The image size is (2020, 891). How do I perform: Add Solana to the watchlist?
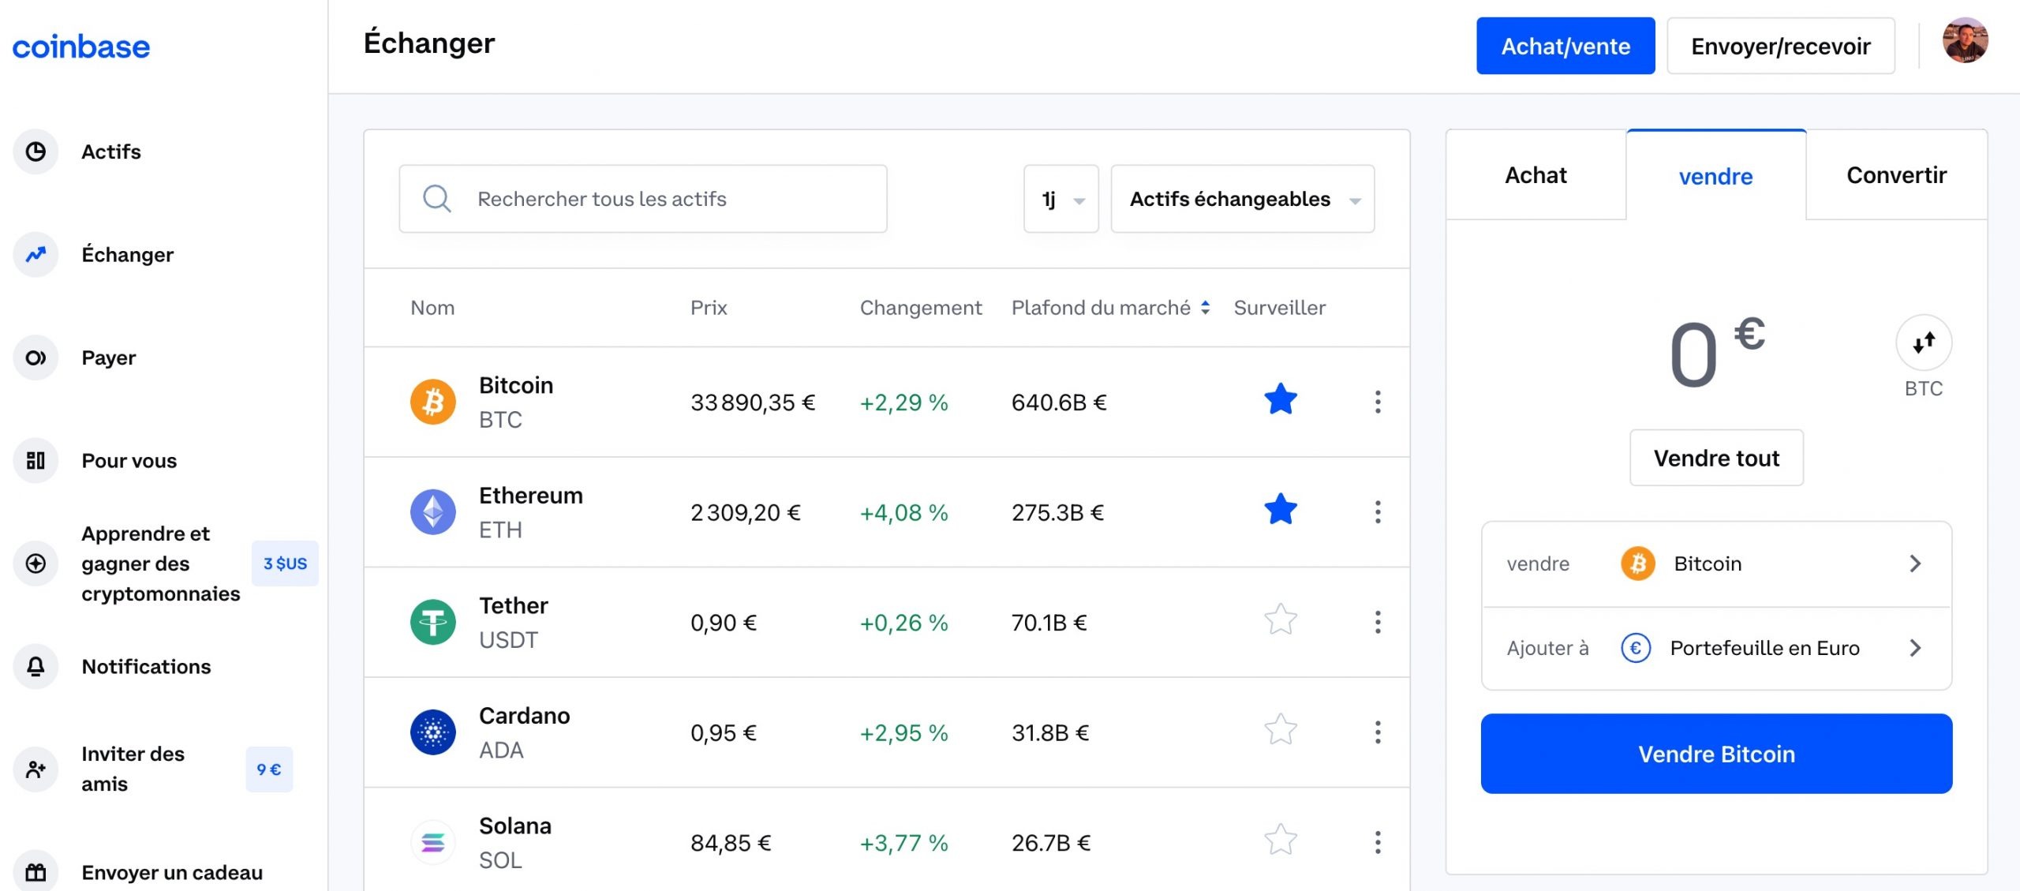1280,840
